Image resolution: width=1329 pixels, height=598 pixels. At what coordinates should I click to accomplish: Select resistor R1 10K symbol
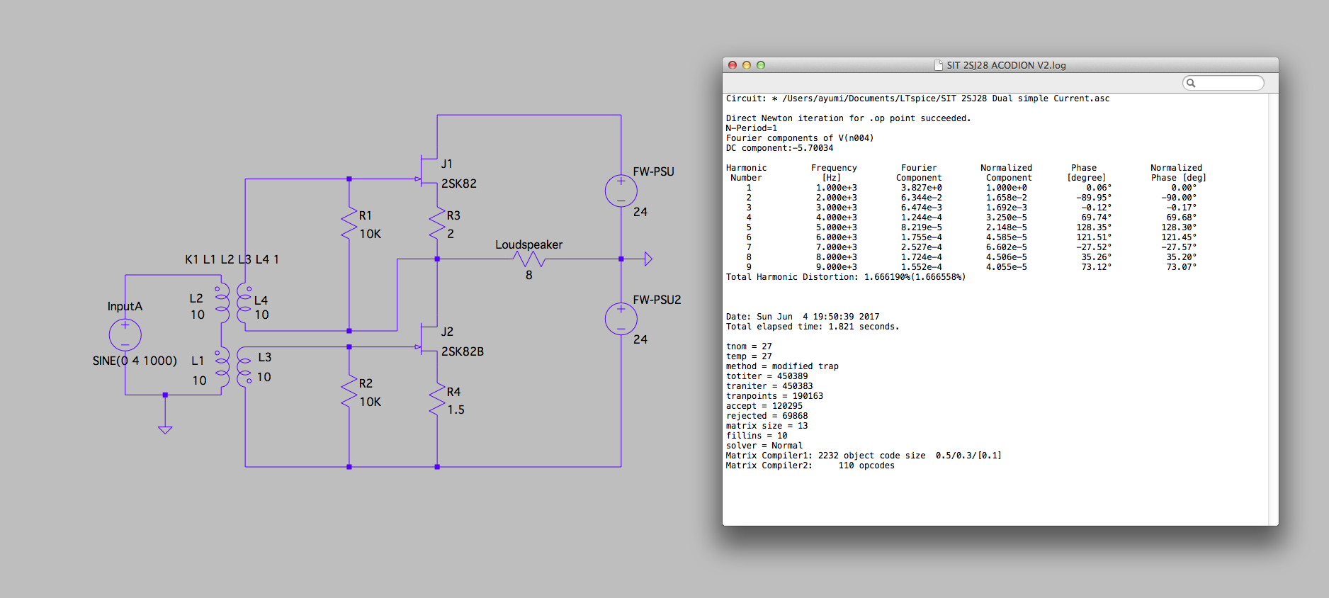coord(349,222)
